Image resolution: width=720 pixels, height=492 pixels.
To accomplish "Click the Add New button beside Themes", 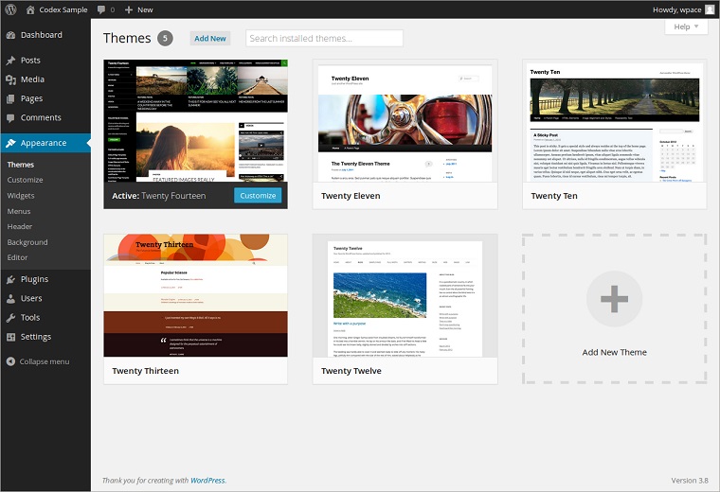I will (x=210, y=38).
